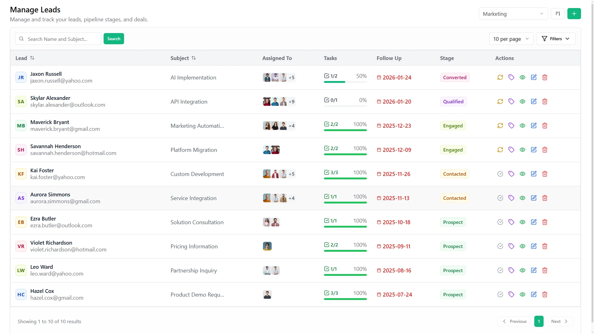Delete the Violet Richardson lead
The image size is (594, 334).
(545, 246)
